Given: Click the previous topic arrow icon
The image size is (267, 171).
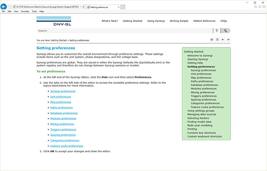Looking at the screenshot, I should pyautogui.click(x=223, y=39).
